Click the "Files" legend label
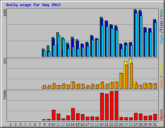165x128 pixels. [x=161, y=26]
